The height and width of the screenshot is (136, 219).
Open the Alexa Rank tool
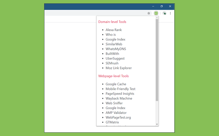114,30
